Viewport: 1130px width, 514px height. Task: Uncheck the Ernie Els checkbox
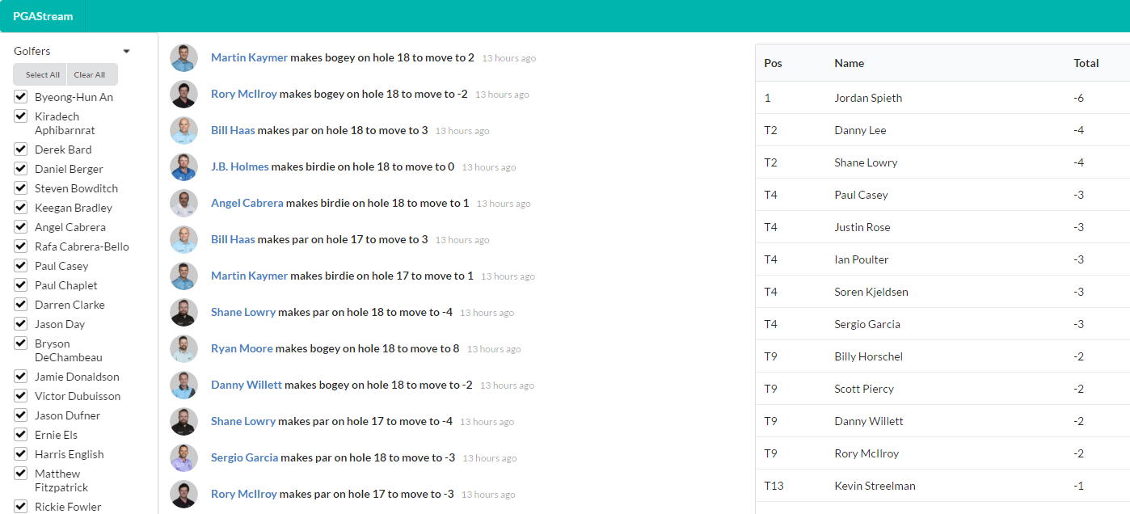point(21,435)
